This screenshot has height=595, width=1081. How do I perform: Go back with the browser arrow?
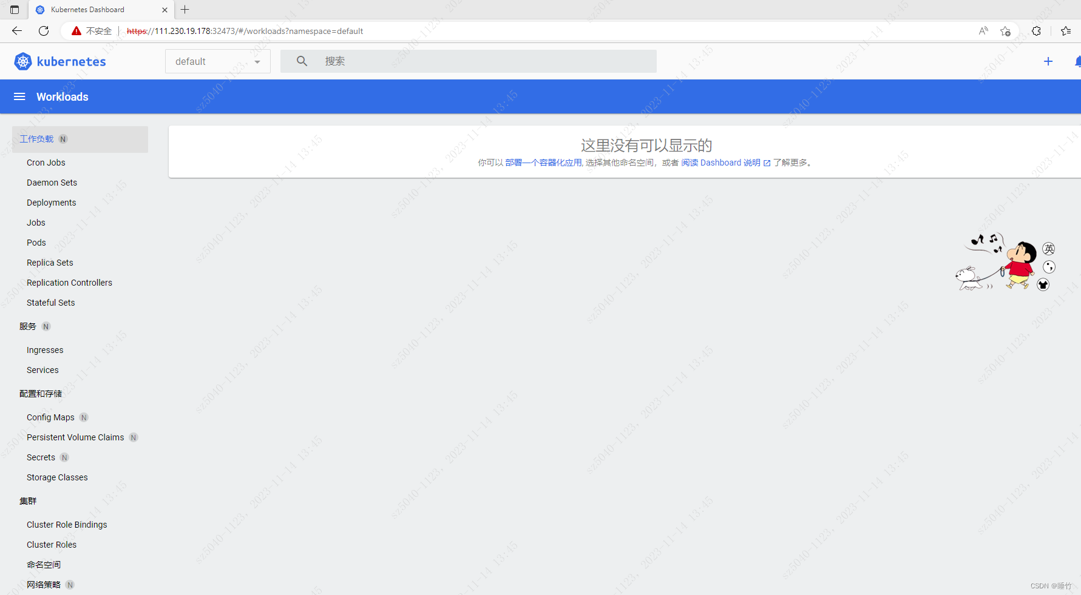click(17, 31)
